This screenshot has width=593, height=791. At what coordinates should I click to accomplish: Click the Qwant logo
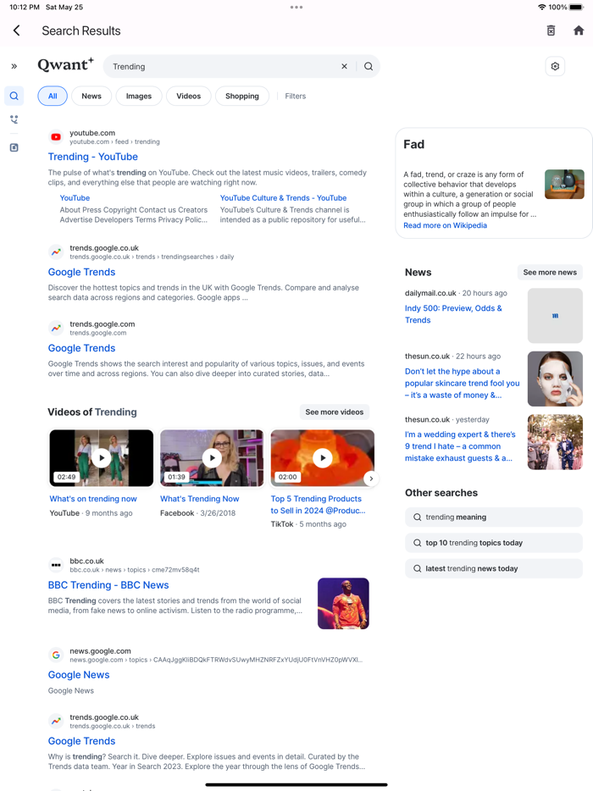(x=65, y=65)
